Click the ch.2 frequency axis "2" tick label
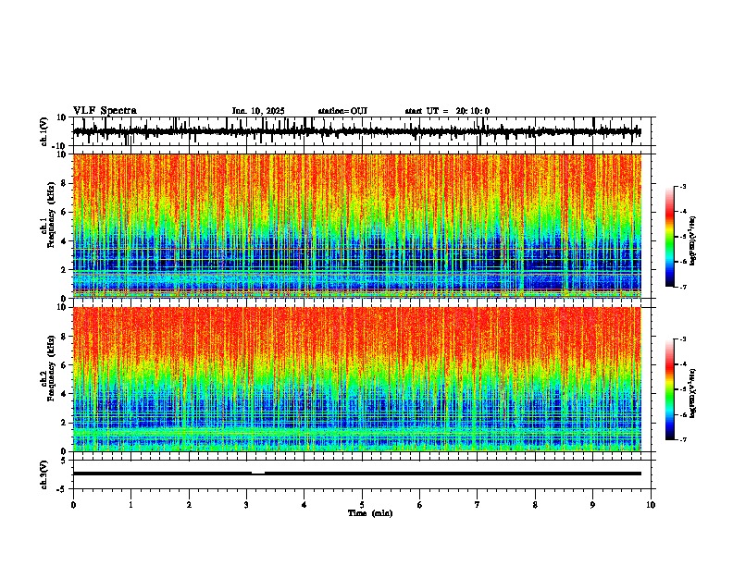This screenshot has height=566, width=733. pyautogui.click(x=64, y=423)
